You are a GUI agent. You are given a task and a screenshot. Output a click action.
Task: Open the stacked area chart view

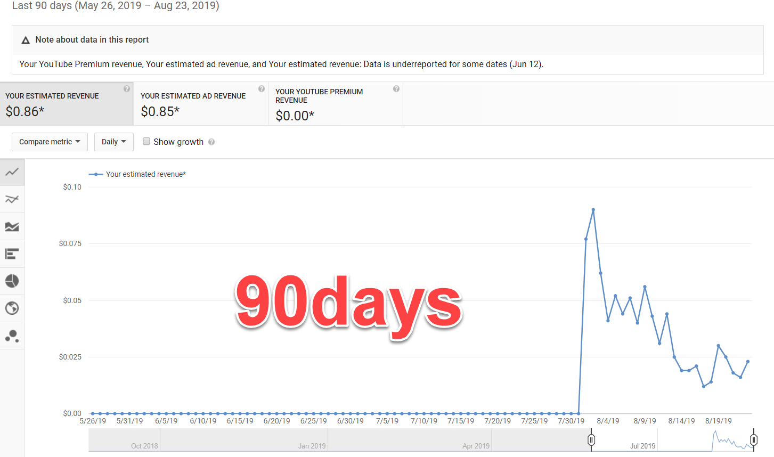[12, 226]
